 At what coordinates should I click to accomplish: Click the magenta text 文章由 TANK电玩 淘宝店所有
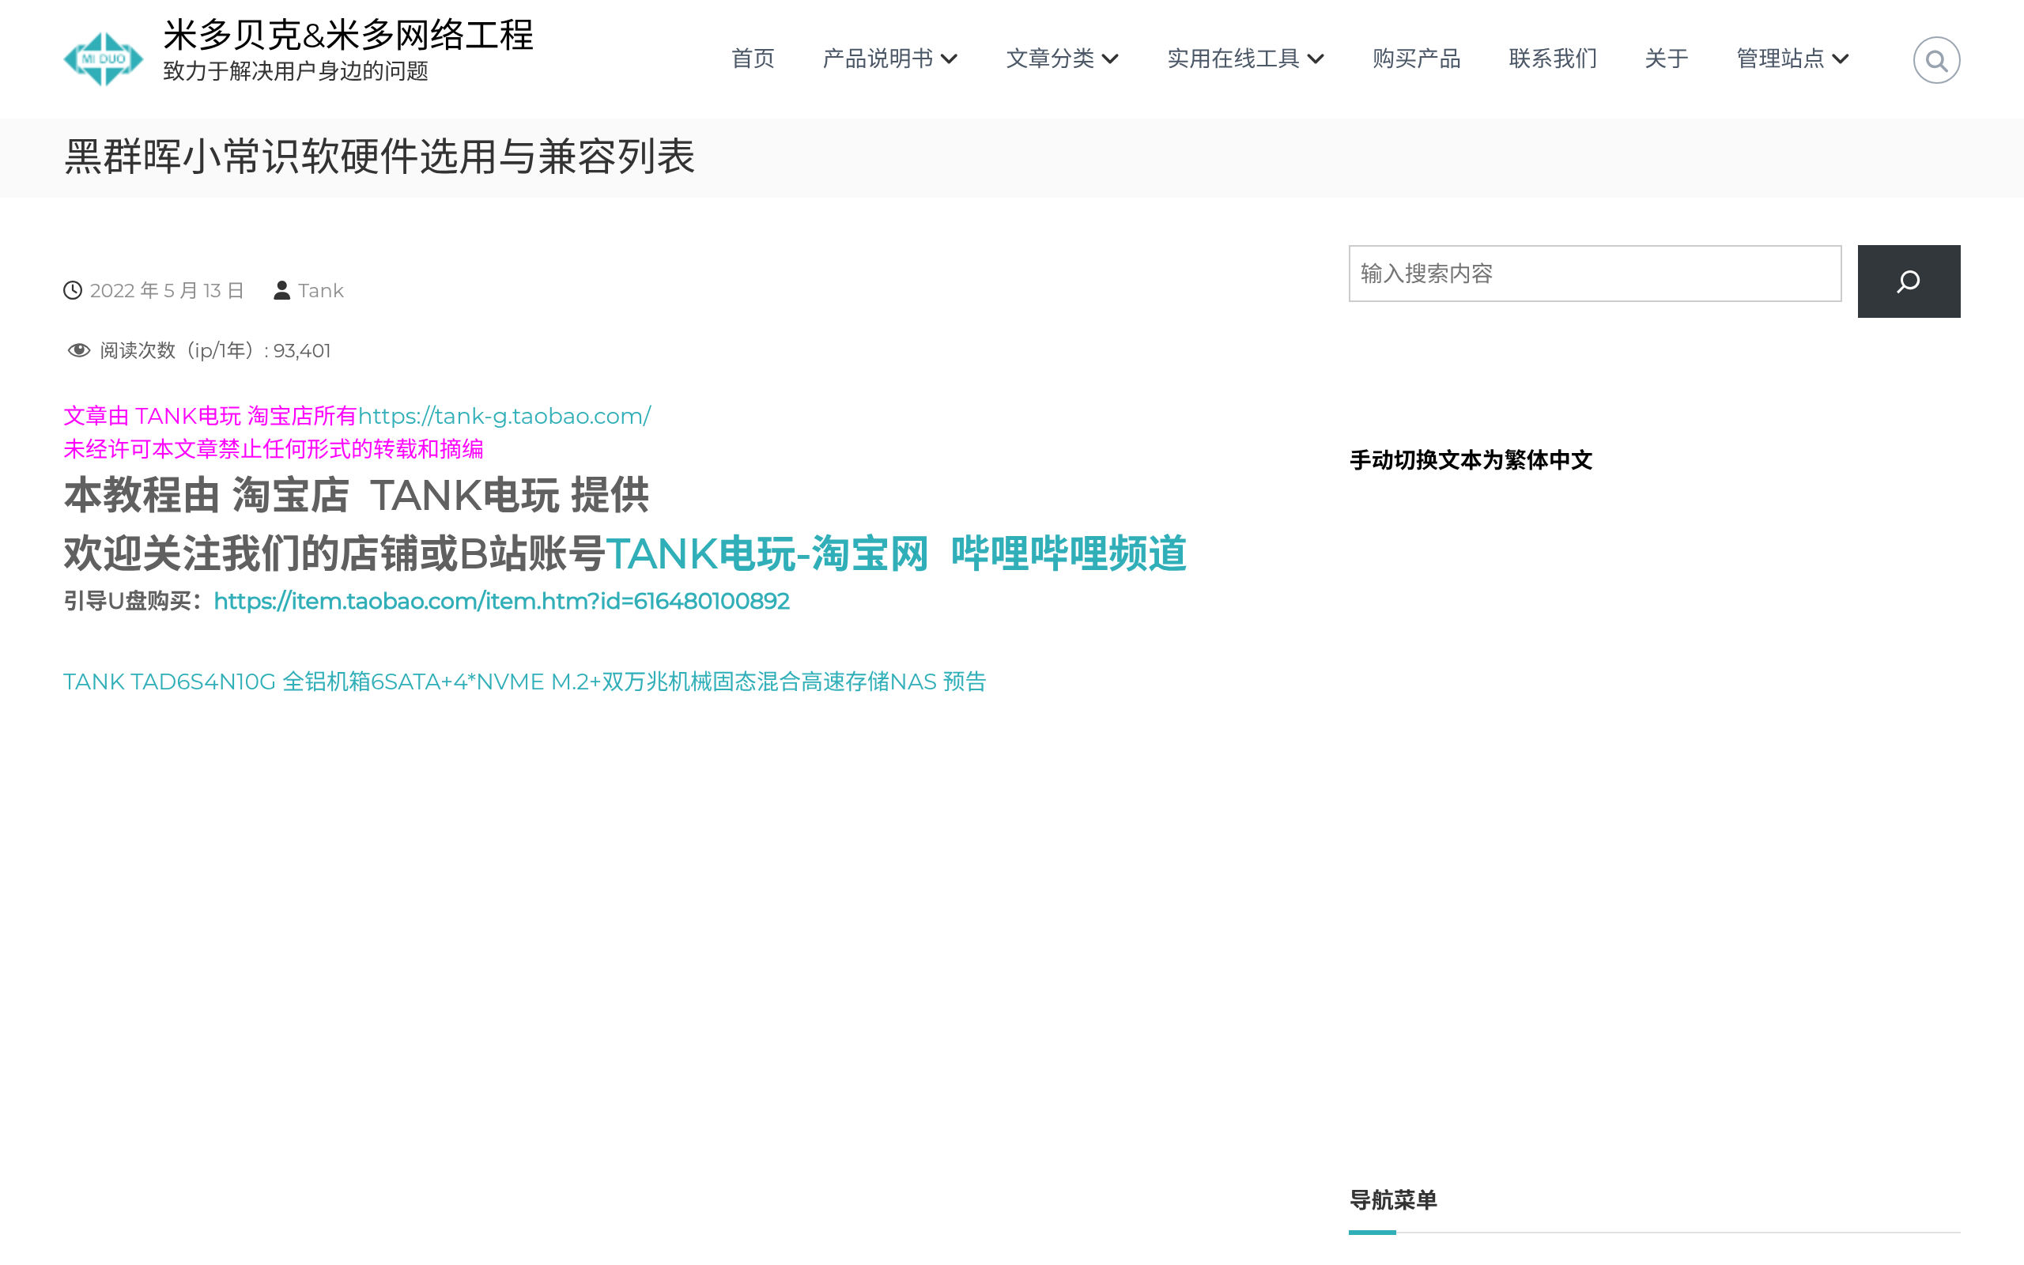210,416
